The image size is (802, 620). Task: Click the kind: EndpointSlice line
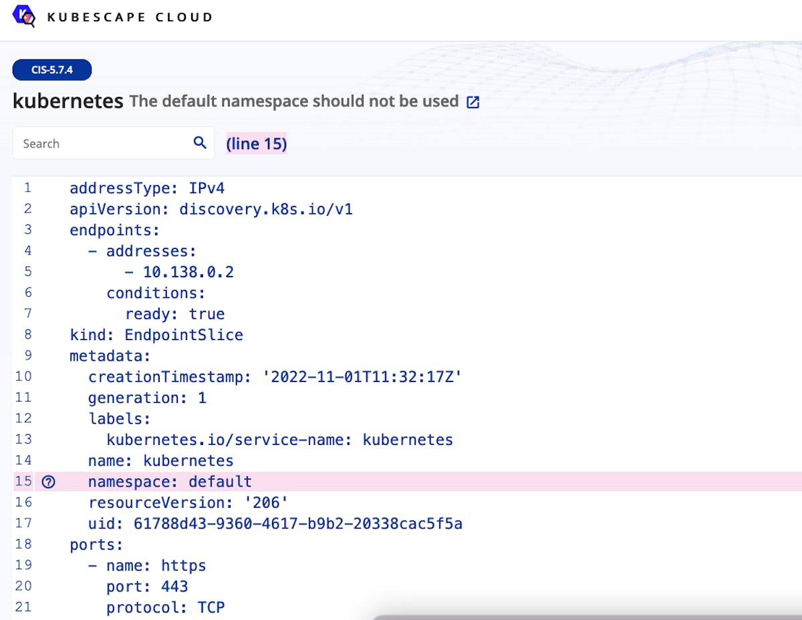point(156,335)
